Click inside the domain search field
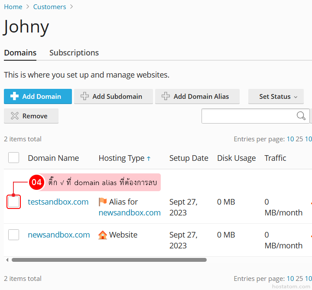 [248, 116]
